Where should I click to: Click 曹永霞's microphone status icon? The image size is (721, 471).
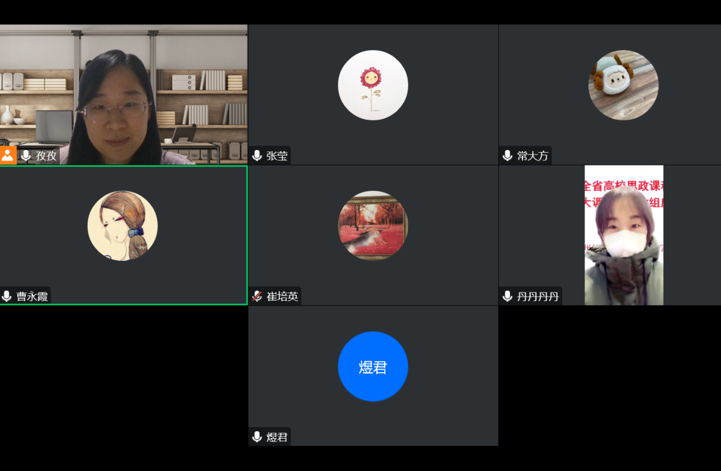tap(7, 296)
